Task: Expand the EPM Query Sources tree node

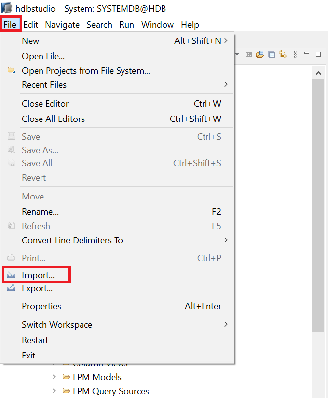Action: [x=54, y=391]
